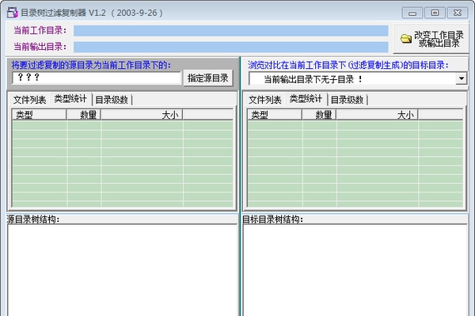Image resolution: width=475 pixels, height=316 pixels.
Task: Switch to right 文件列表 tab
Action: [264, 100]
